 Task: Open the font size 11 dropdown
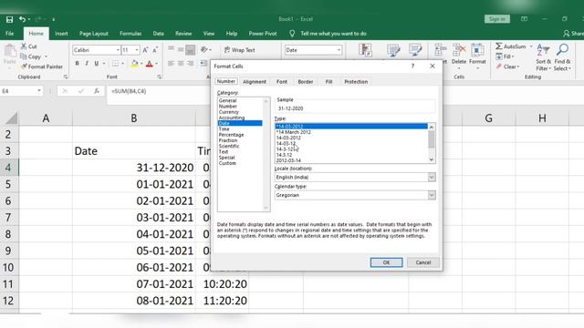point(137,50)
